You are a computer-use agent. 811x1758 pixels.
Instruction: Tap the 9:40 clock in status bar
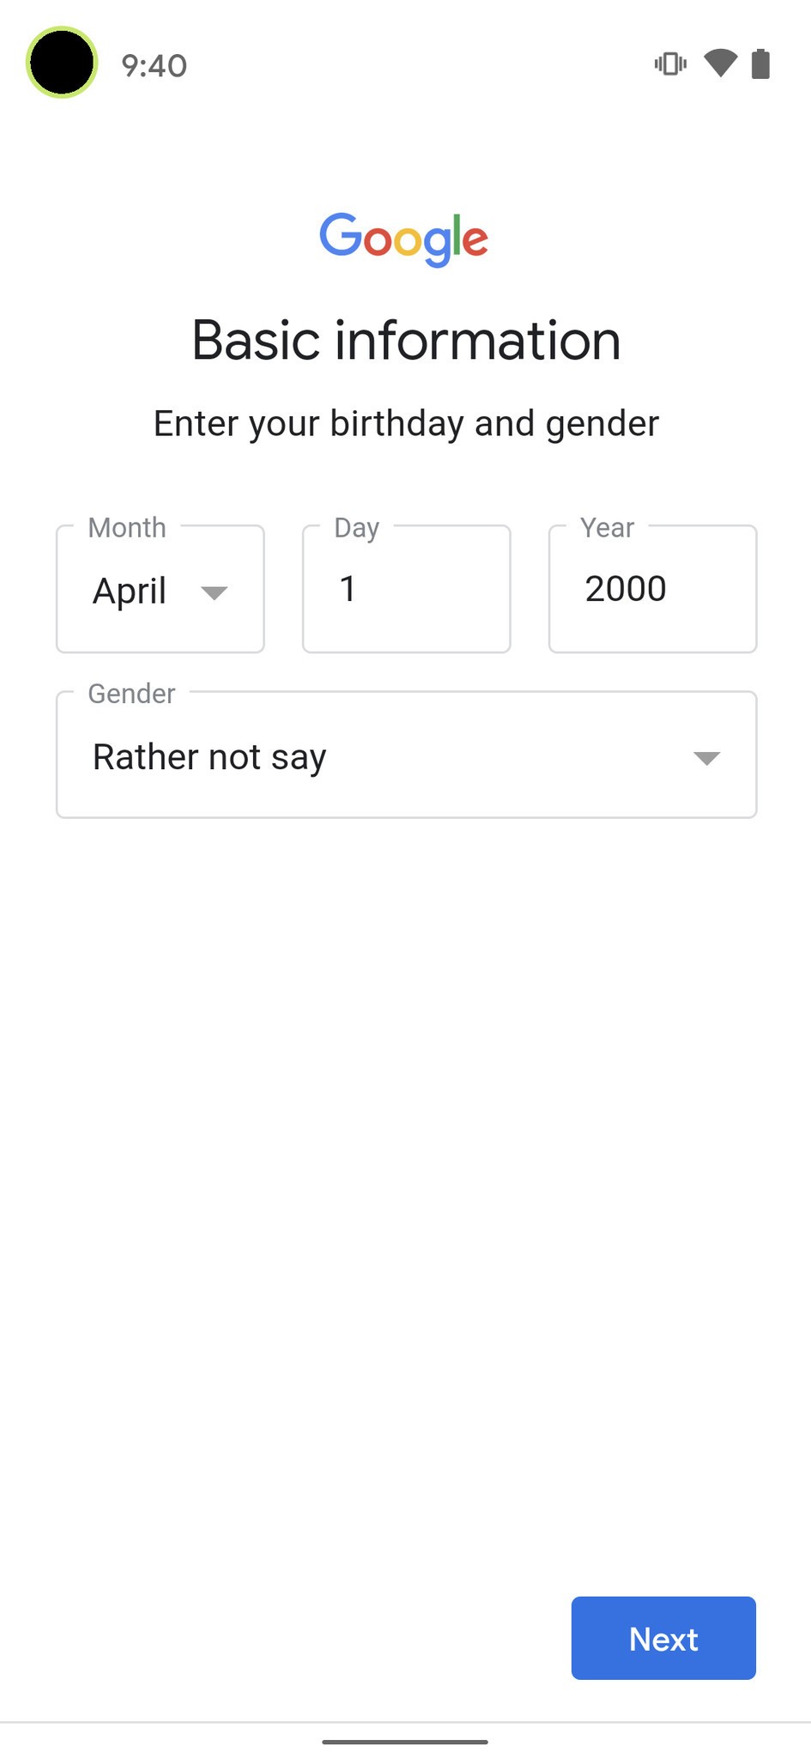pyautogui.click(x=154, y=66)
